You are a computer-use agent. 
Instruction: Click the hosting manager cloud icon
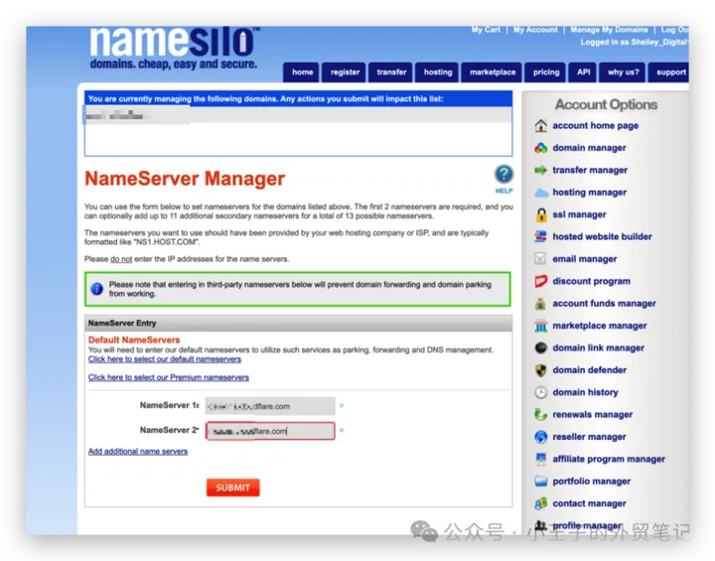click(x=541, y=193)
